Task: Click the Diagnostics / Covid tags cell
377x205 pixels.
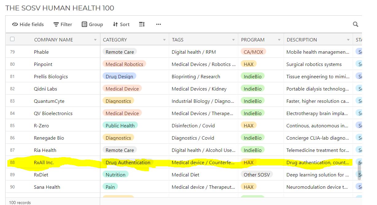Action: coord(204,138)
